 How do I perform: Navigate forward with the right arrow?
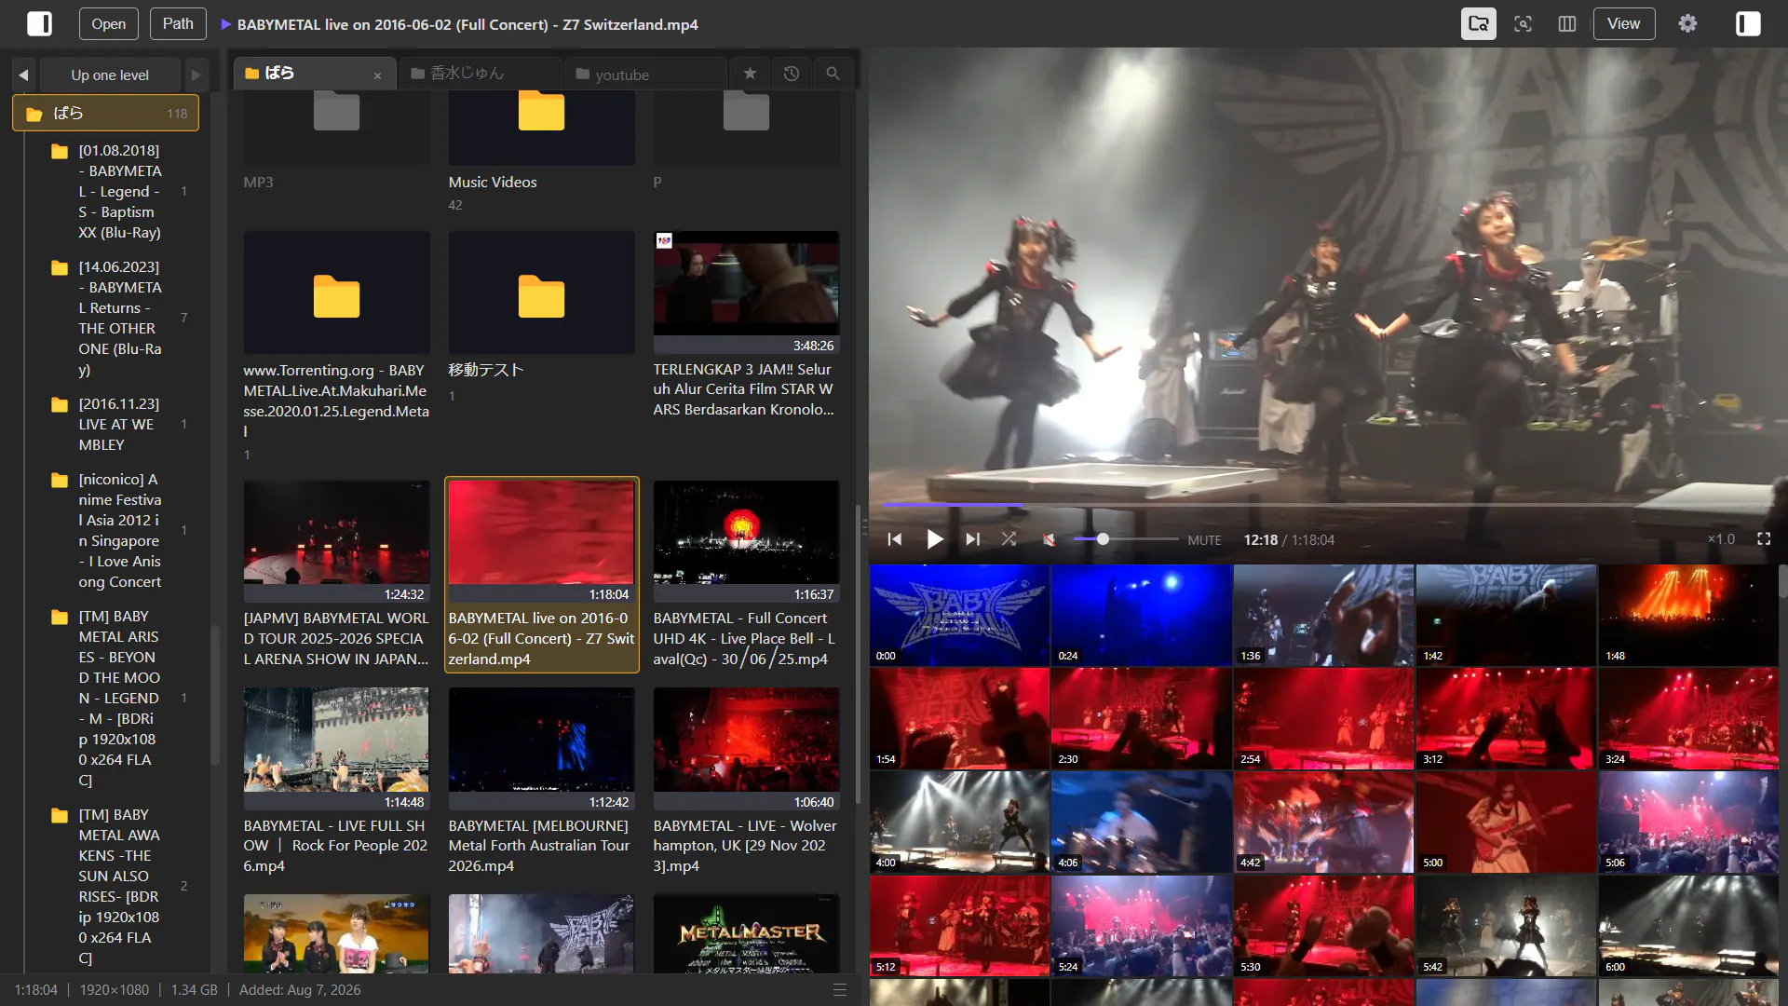196,75
